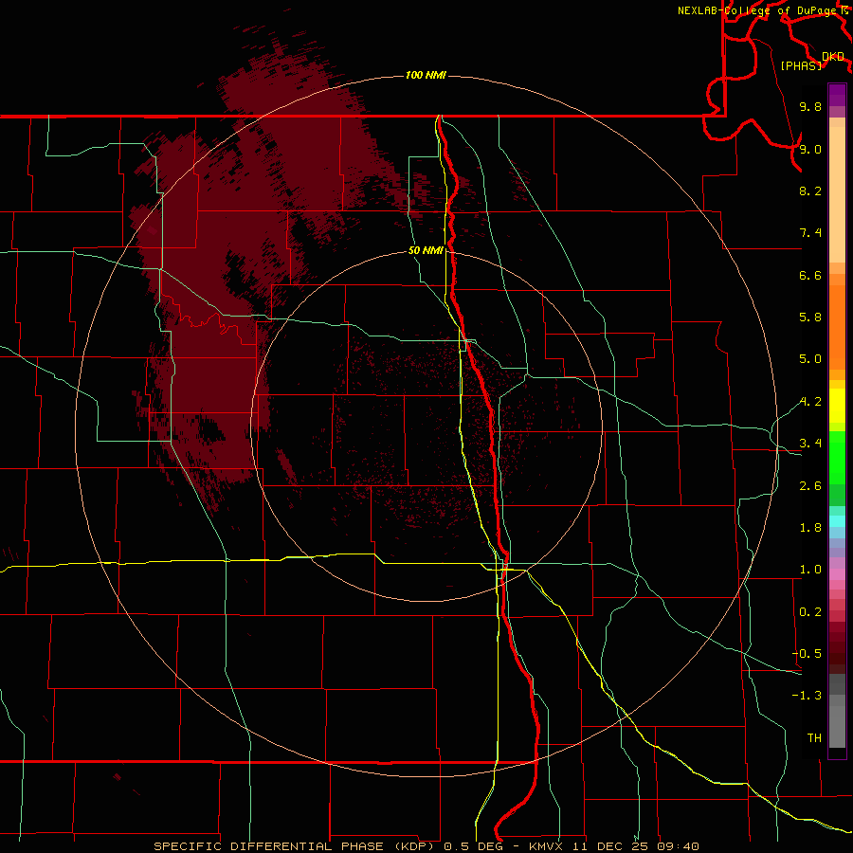Click the 09:40 timestamp in the caption
Viewport: 853px width, 853px height.
[x=678, y=846]
